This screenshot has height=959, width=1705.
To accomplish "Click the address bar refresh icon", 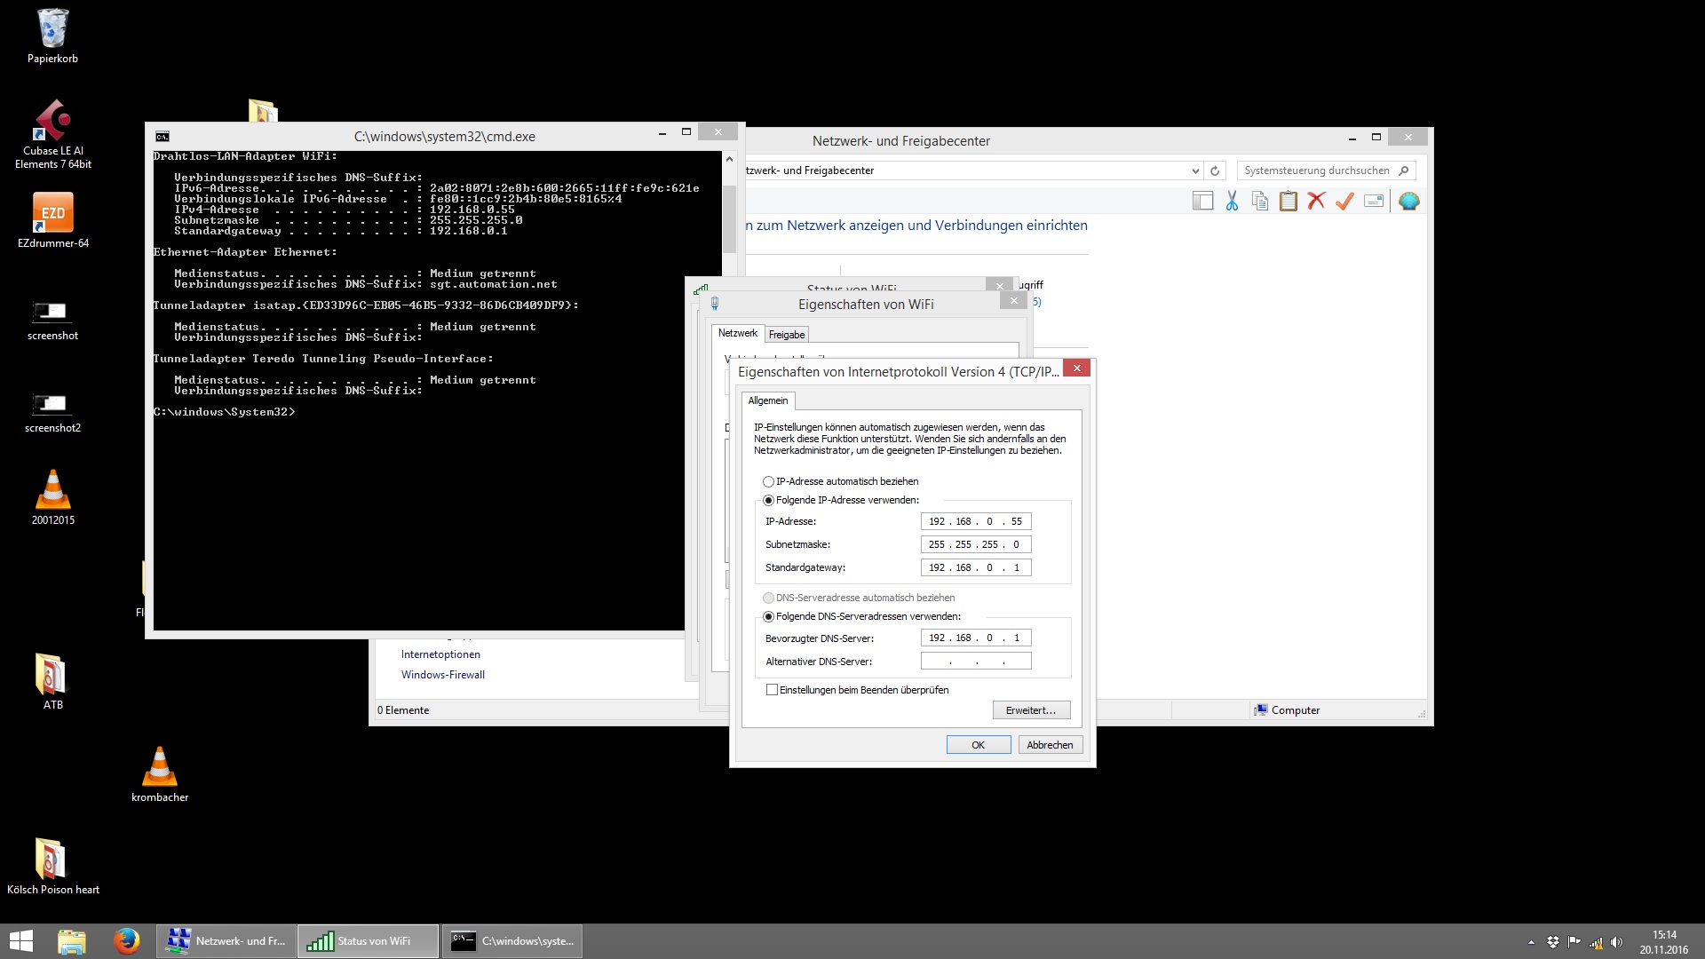I will (1215, 170).
